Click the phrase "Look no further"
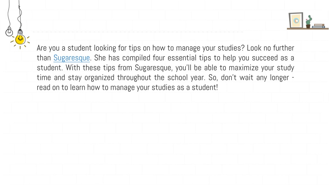The width and height of the screenshot is (329, 185). coord(271,48)
